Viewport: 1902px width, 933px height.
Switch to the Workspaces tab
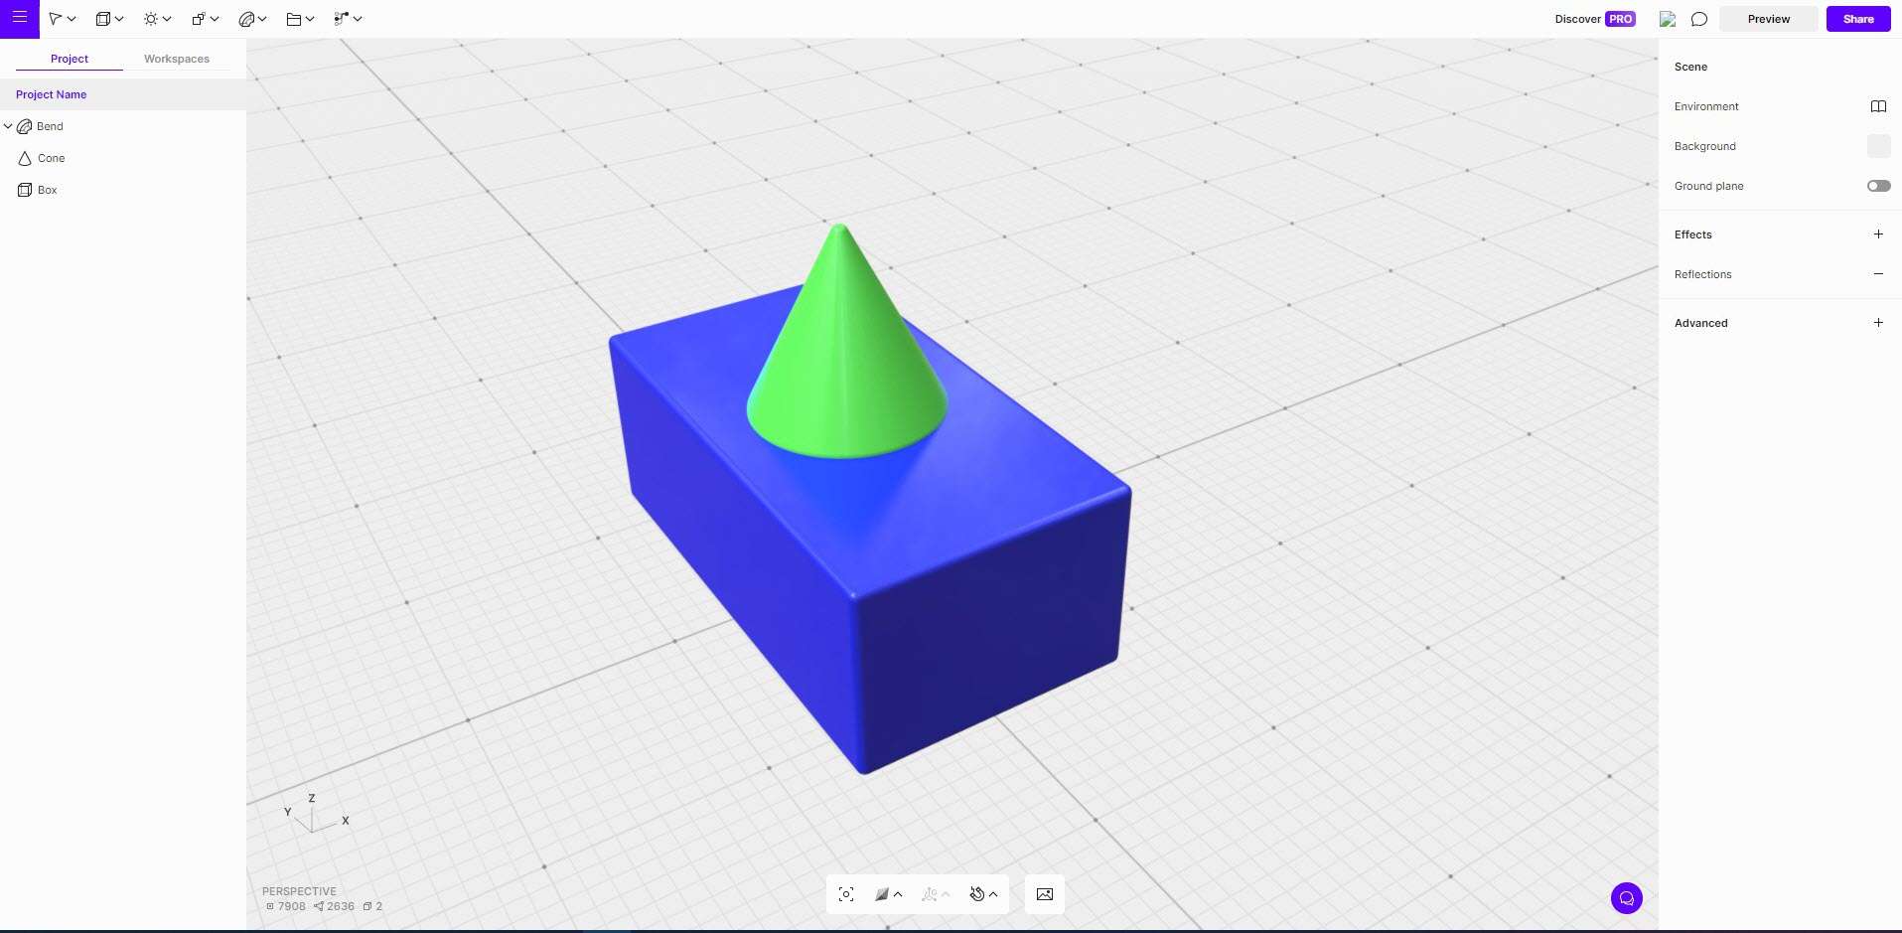(176, 58)
